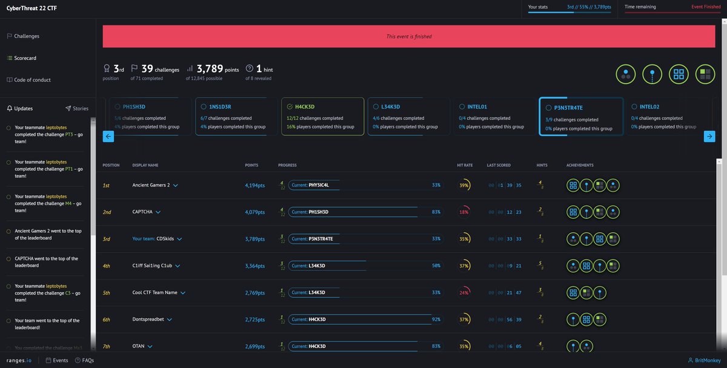
Task: Select the INTEL01 group radio circle
Action: tap(462, 107)
